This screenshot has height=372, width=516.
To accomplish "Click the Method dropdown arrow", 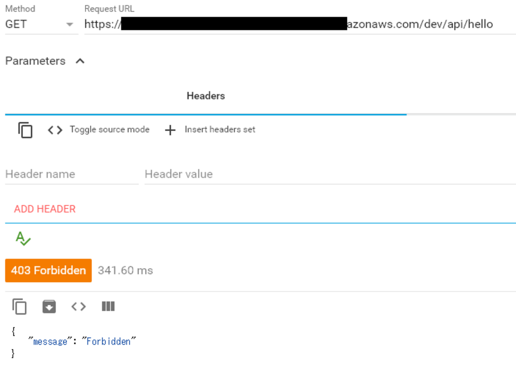I will click(70, 25).
